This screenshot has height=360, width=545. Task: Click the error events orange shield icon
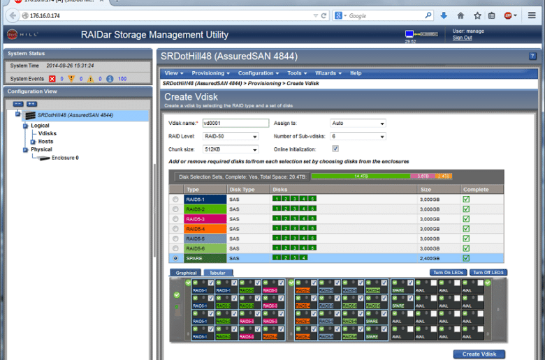(71, 79)
